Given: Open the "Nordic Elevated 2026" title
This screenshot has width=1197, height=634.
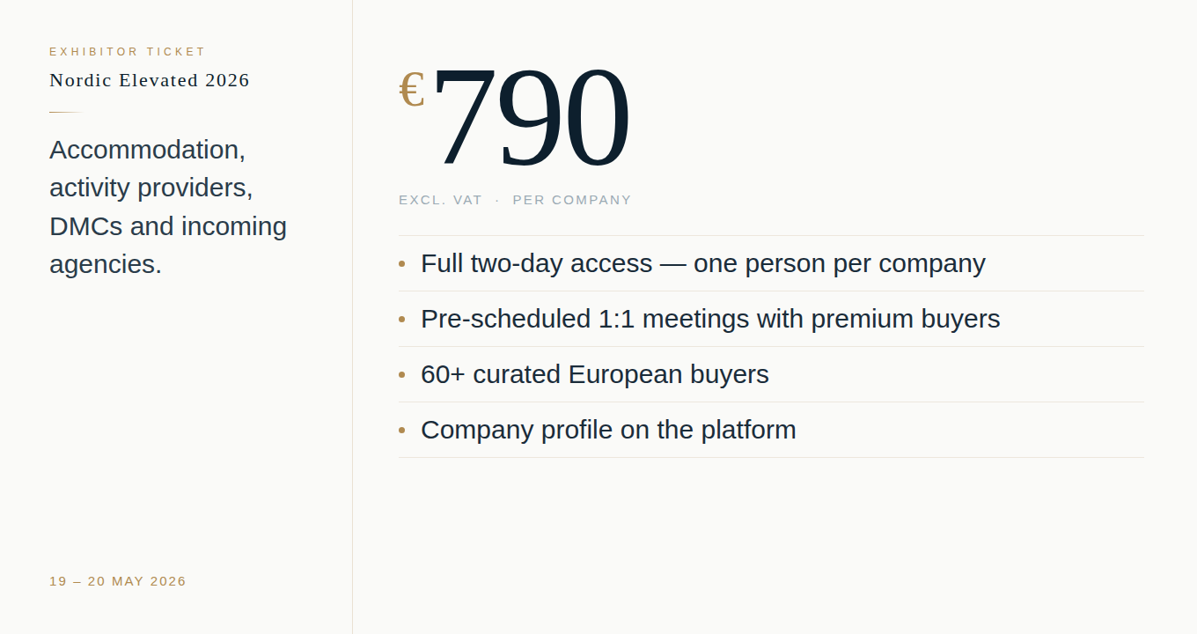Looking at the screenshot, I should tap(150, 80).
